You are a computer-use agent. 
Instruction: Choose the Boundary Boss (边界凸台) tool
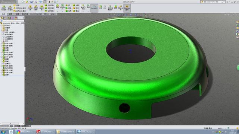tap(20, 11)
